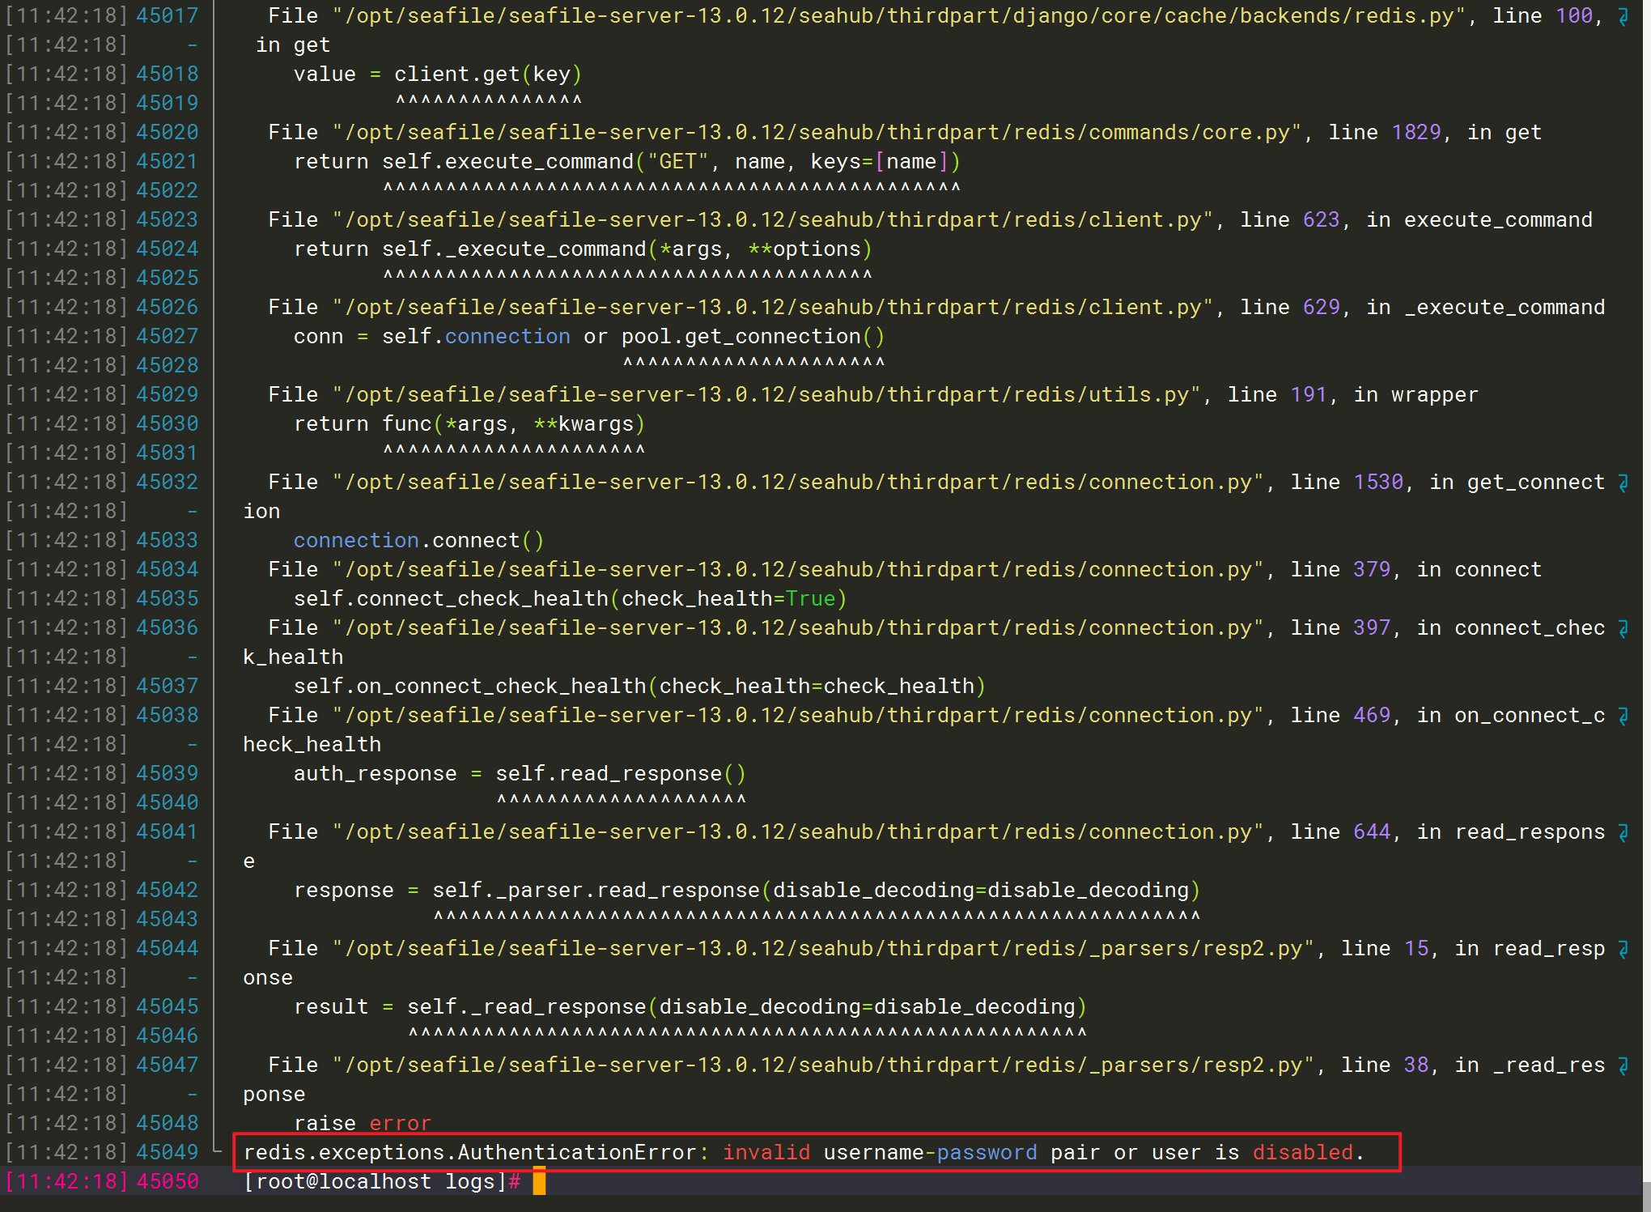Image resolution: width=1651 pixels, height=1212 pixels.
Task: Click the vertical scrollbar track above the thumb
Action: tap(1646, 567)
